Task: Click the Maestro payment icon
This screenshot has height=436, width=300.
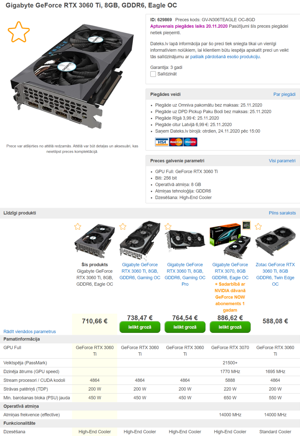Action: [190, 142]
